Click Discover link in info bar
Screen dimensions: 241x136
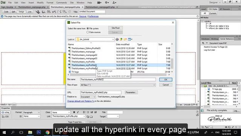coord(83,16)
